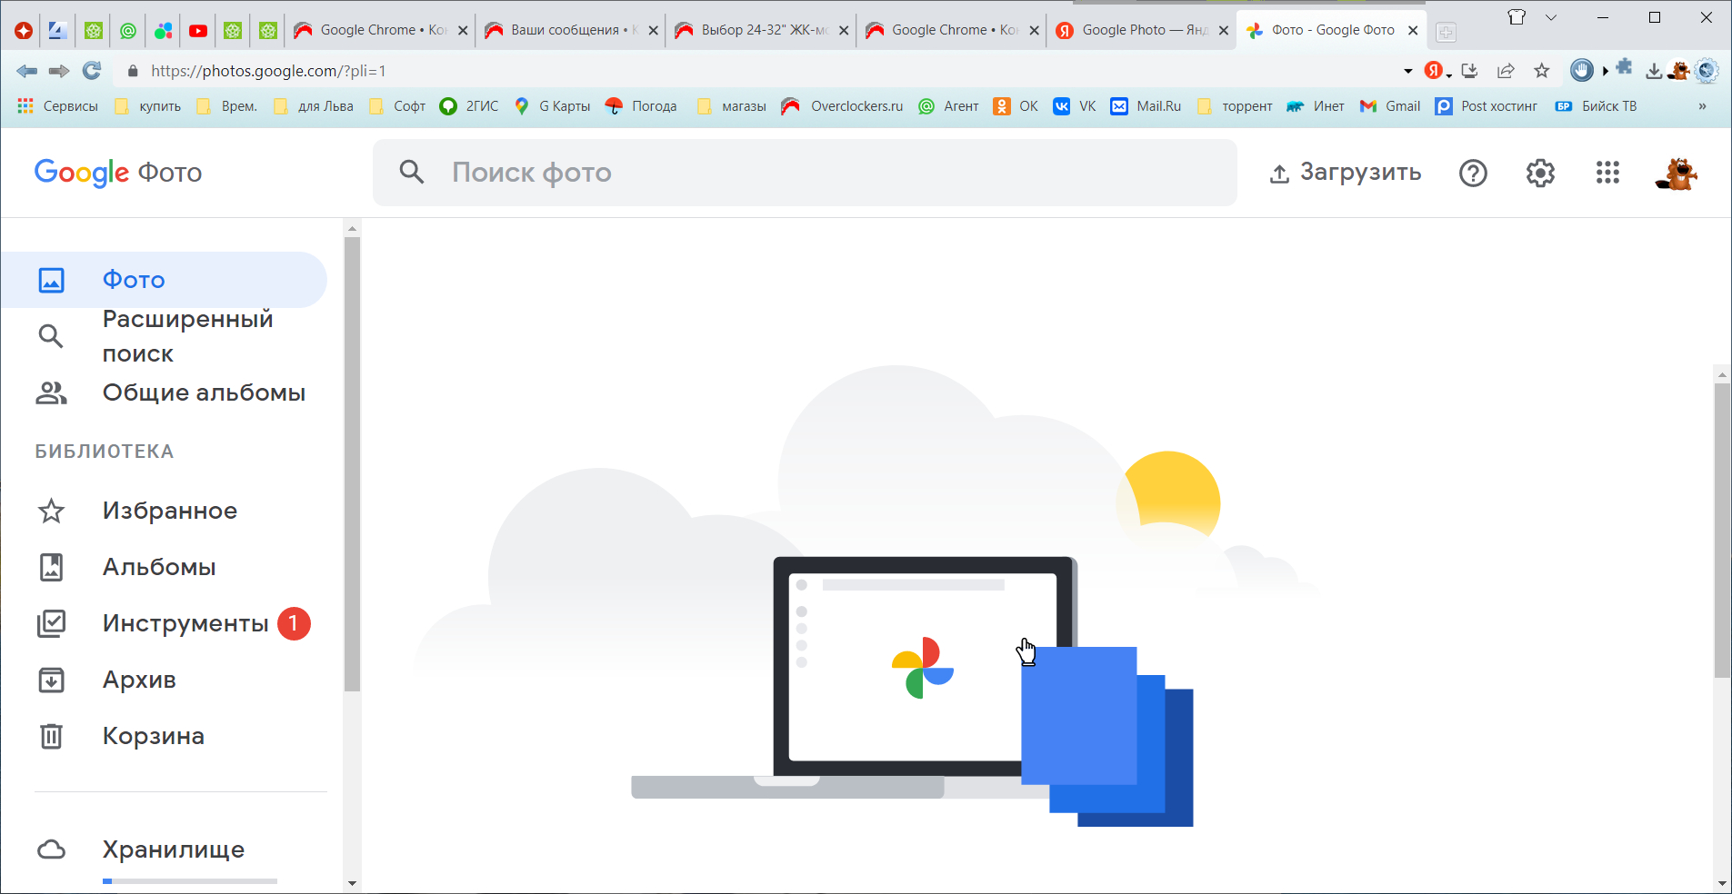Click the main page vertical scrollbar thumb

[1722, 531]
